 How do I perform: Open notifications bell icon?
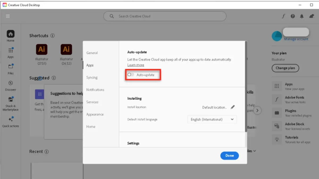(302, 16)
